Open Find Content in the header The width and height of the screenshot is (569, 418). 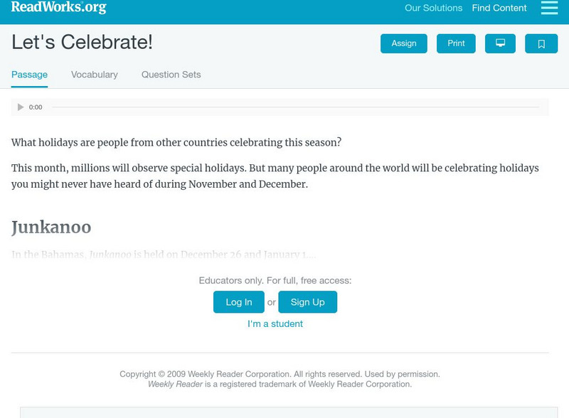(x=499, y=9)
